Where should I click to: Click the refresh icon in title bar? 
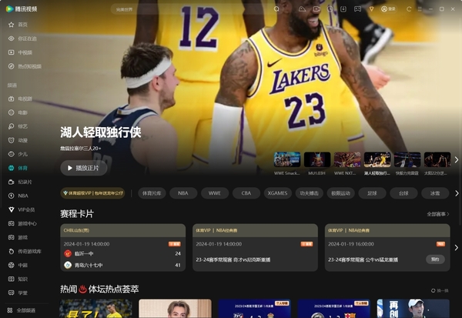click(409, 9)
